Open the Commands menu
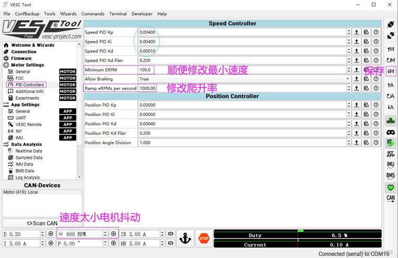This screenshot has width=398, height=258. click(x=92, y=14)
